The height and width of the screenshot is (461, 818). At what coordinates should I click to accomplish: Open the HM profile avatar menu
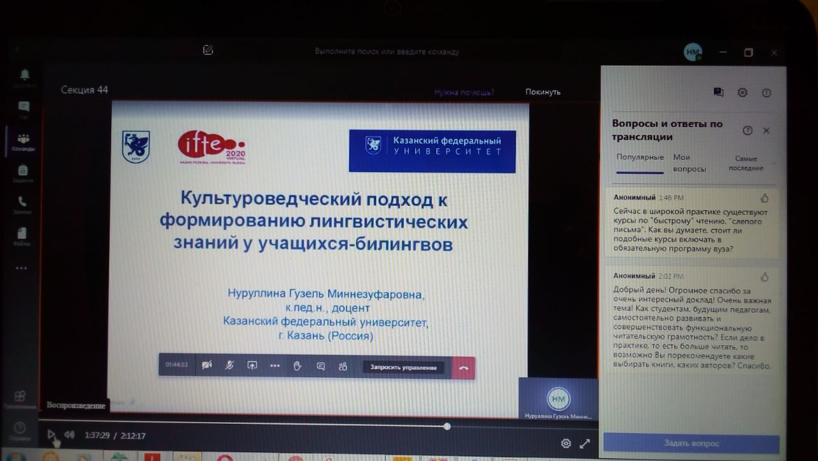pyautogui.click(x=692, y=52)
